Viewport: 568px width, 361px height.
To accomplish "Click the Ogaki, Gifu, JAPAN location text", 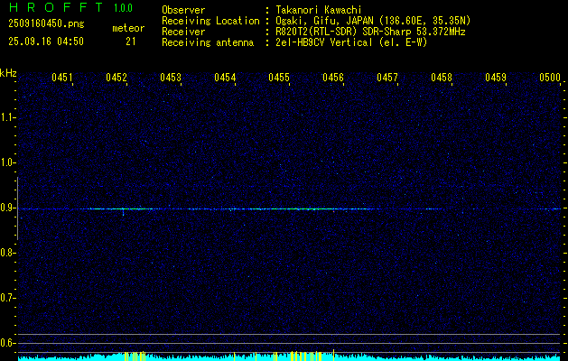I will (325, 20).
